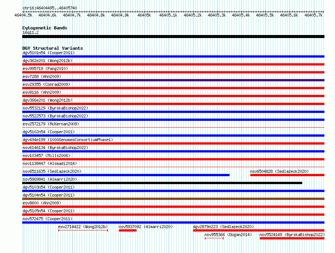Select esv995719 (Pang2010) label

tap(45, 69)
